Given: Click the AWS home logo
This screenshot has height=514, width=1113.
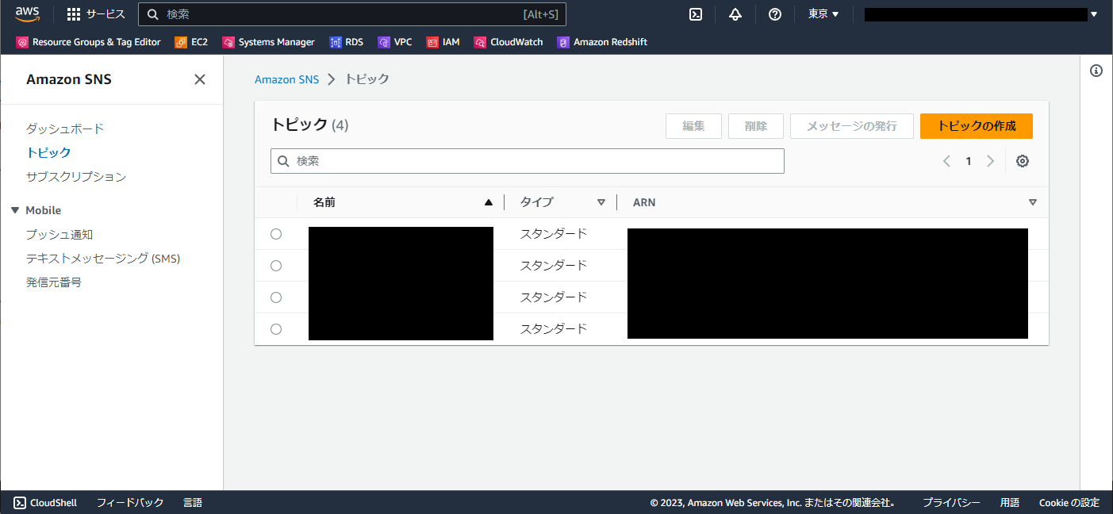Looking at the screenshot, I should (x=28, y=13).
